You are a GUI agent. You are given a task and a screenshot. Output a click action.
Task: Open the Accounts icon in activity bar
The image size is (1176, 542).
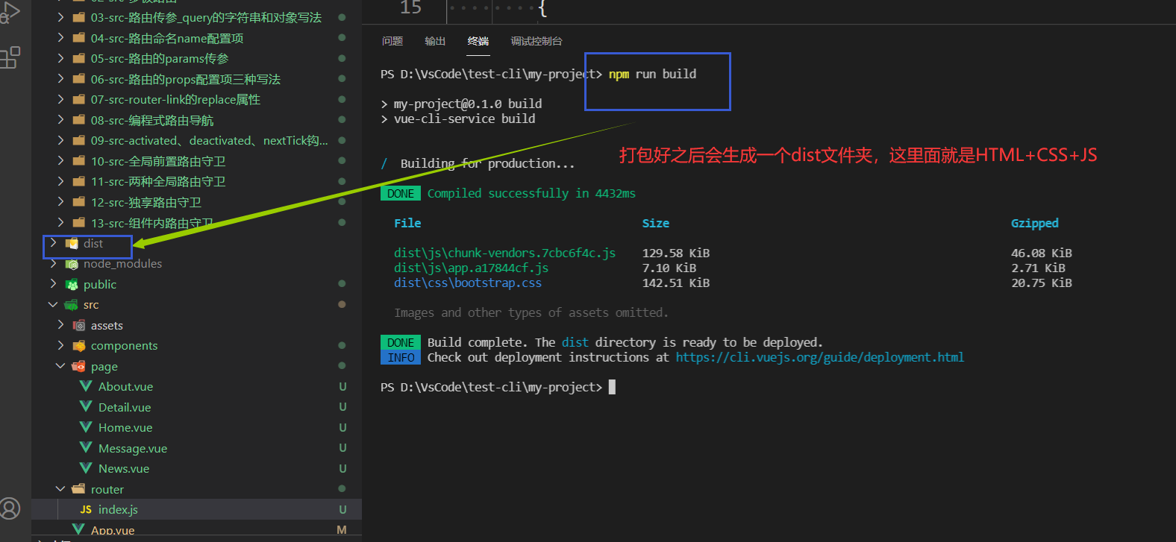tap(10, 508)
